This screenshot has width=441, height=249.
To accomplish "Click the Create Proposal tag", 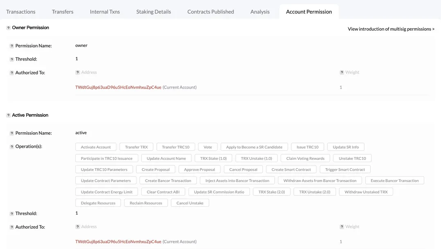I will pyautogui.click(x=155, y=169).
